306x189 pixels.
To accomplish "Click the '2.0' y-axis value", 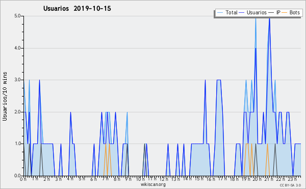I will 17,112.
